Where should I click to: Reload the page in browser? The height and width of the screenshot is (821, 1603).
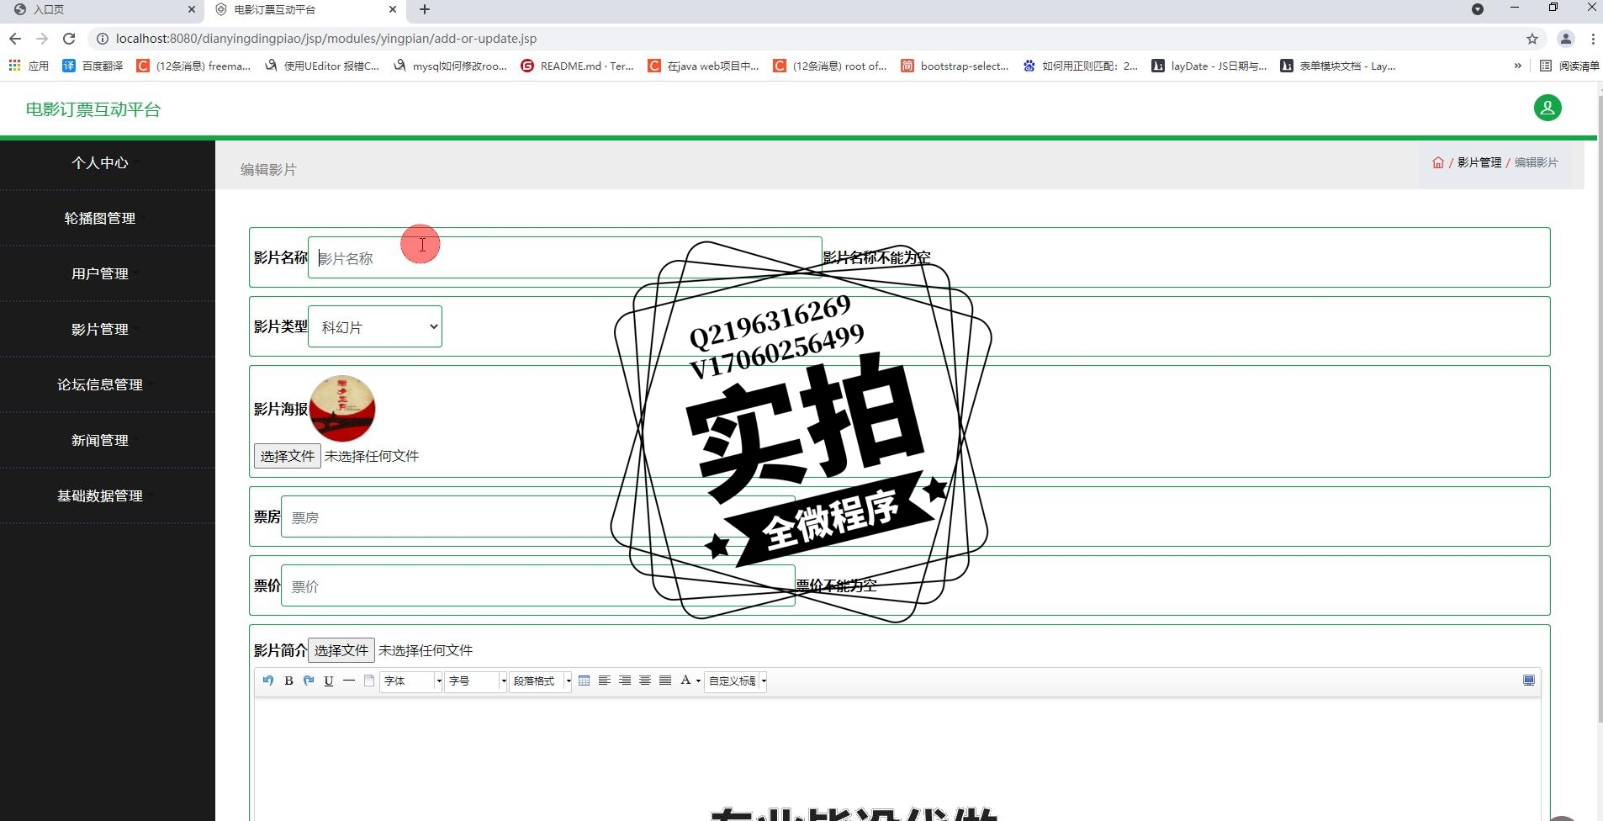pyautogui.click(x=69, y=39)
